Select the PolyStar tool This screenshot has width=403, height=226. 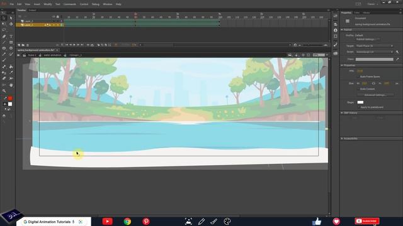11,48
